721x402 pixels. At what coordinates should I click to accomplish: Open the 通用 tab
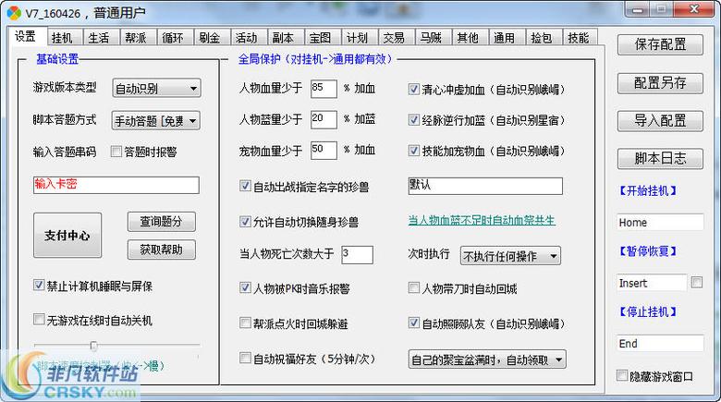[x=507, y=37]
